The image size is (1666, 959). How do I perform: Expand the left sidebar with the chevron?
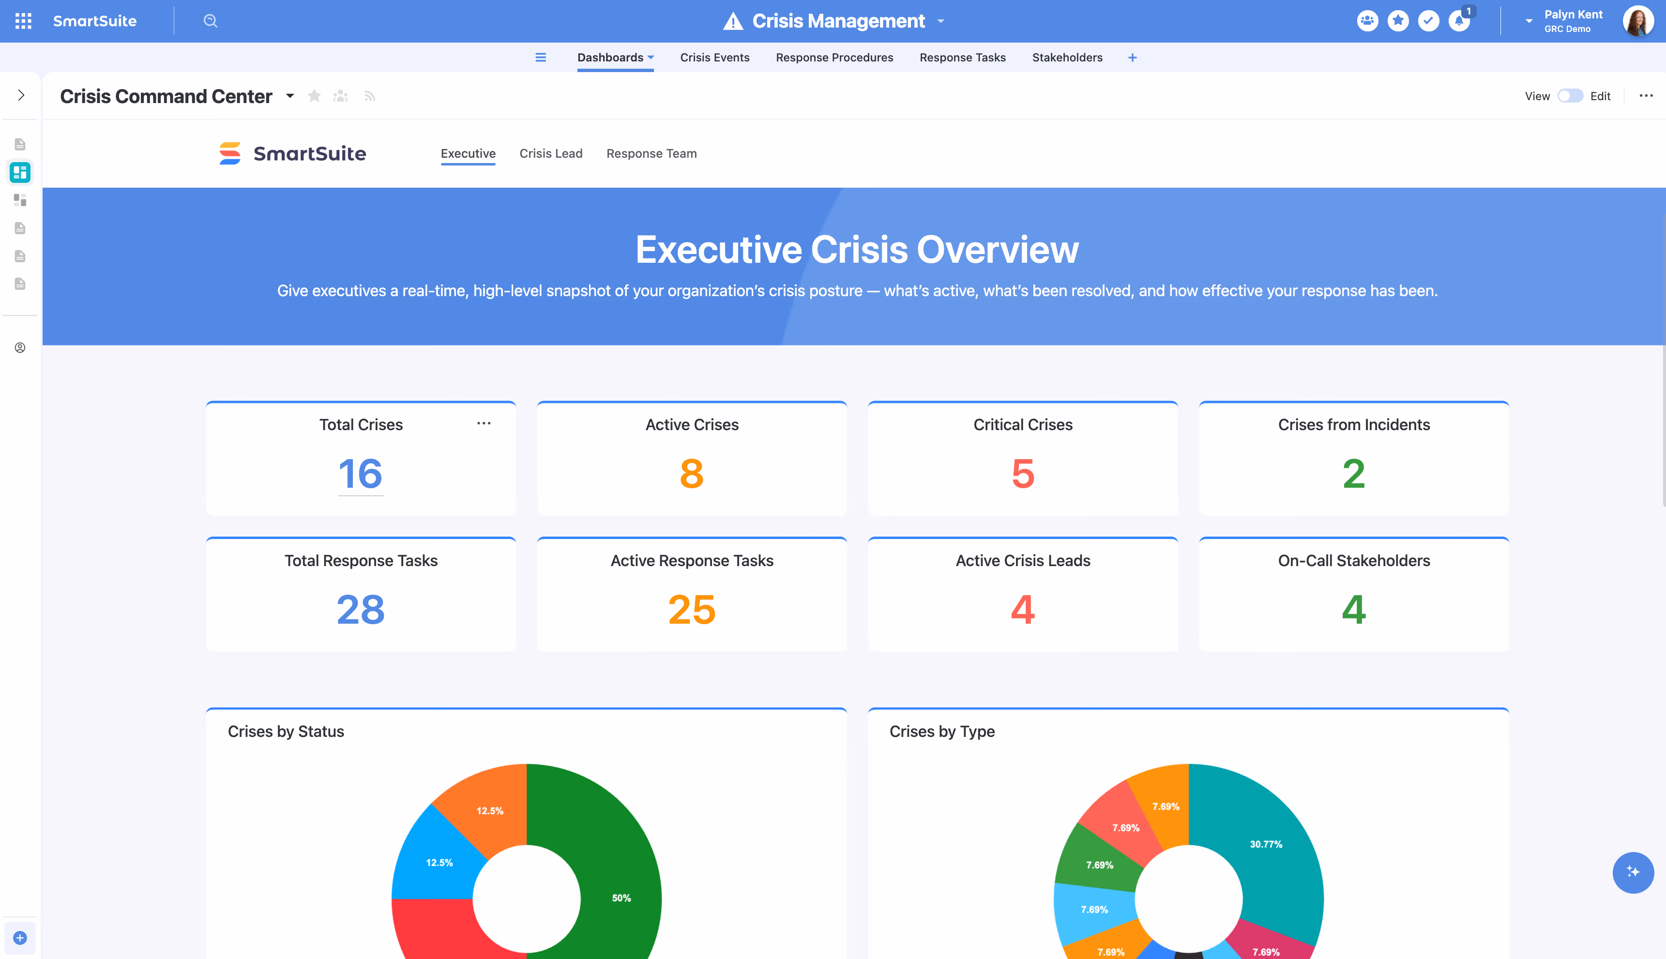coord(21,95)
